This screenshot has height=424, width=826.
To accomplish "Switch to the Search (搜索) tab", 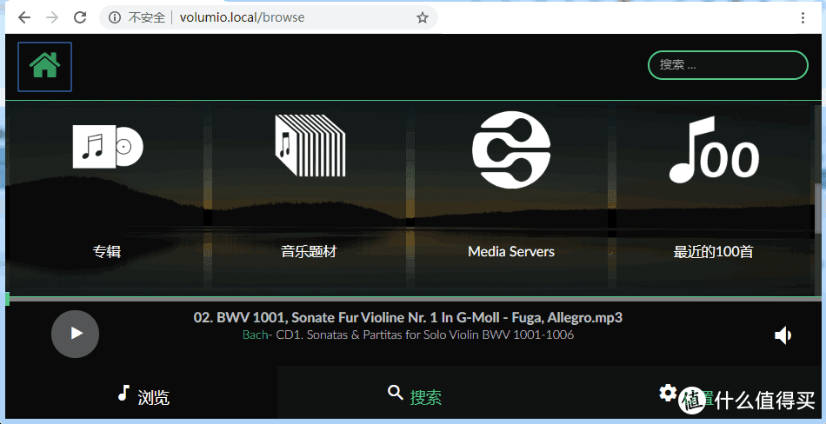I will click(415, 396).
